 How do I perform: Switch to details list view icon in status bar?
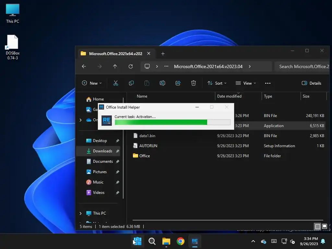(317, 227)
